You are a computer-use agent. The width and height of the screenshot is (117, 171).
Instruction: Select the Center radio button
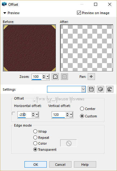pyautogui.click(x=82, y=108)
